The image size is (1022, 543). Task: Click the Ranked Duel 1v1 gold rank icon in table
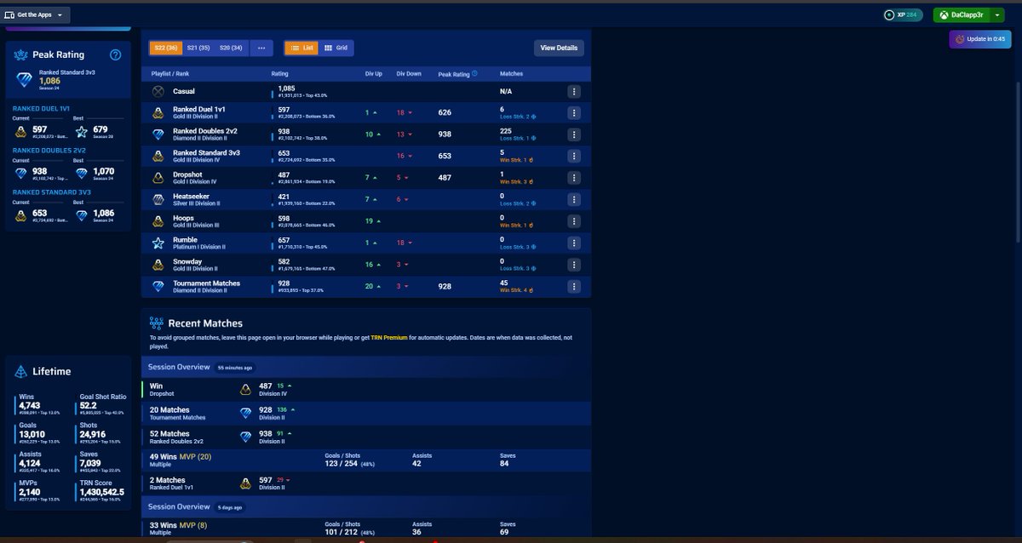pyautogui.click(x=158, y=112)
